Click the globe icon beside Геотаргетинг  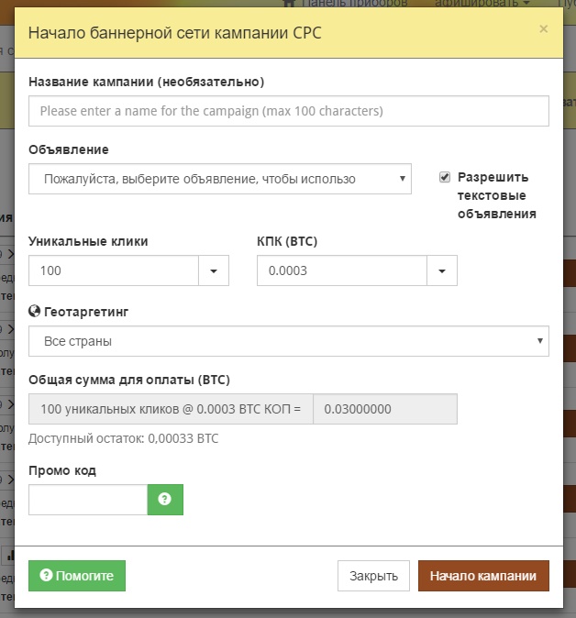tap(34, 312)
